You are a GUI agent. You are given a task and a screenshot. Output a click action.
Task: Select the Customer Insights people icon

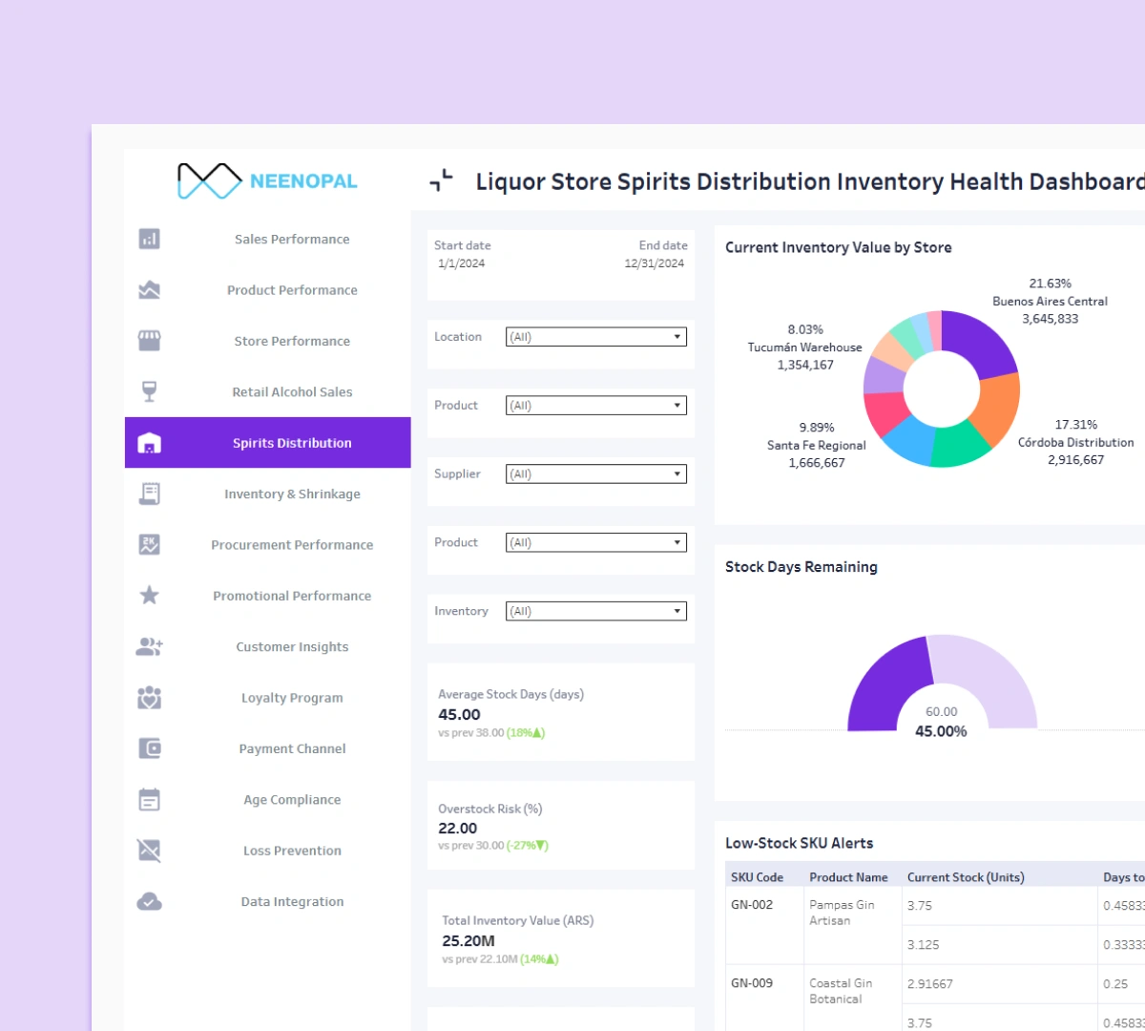148,646
